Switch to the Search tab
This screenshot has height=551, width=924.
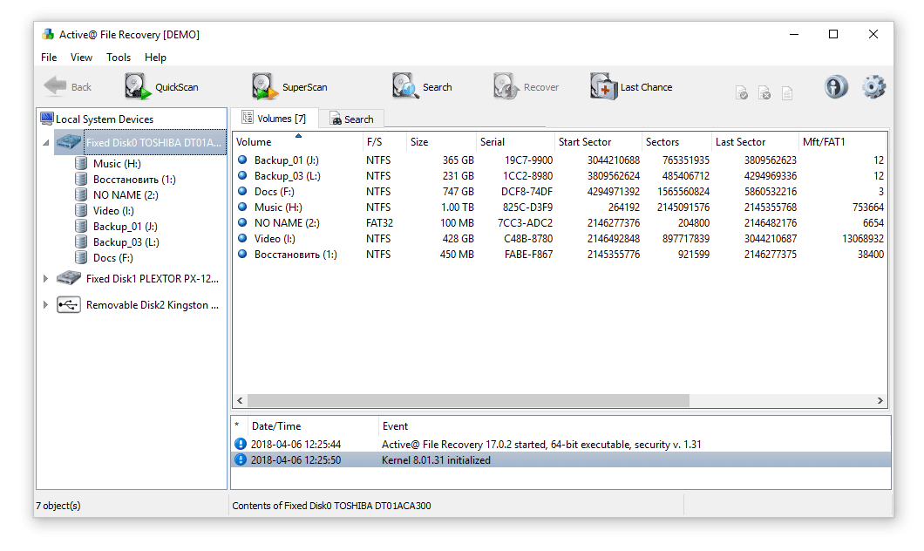point(351,119)
